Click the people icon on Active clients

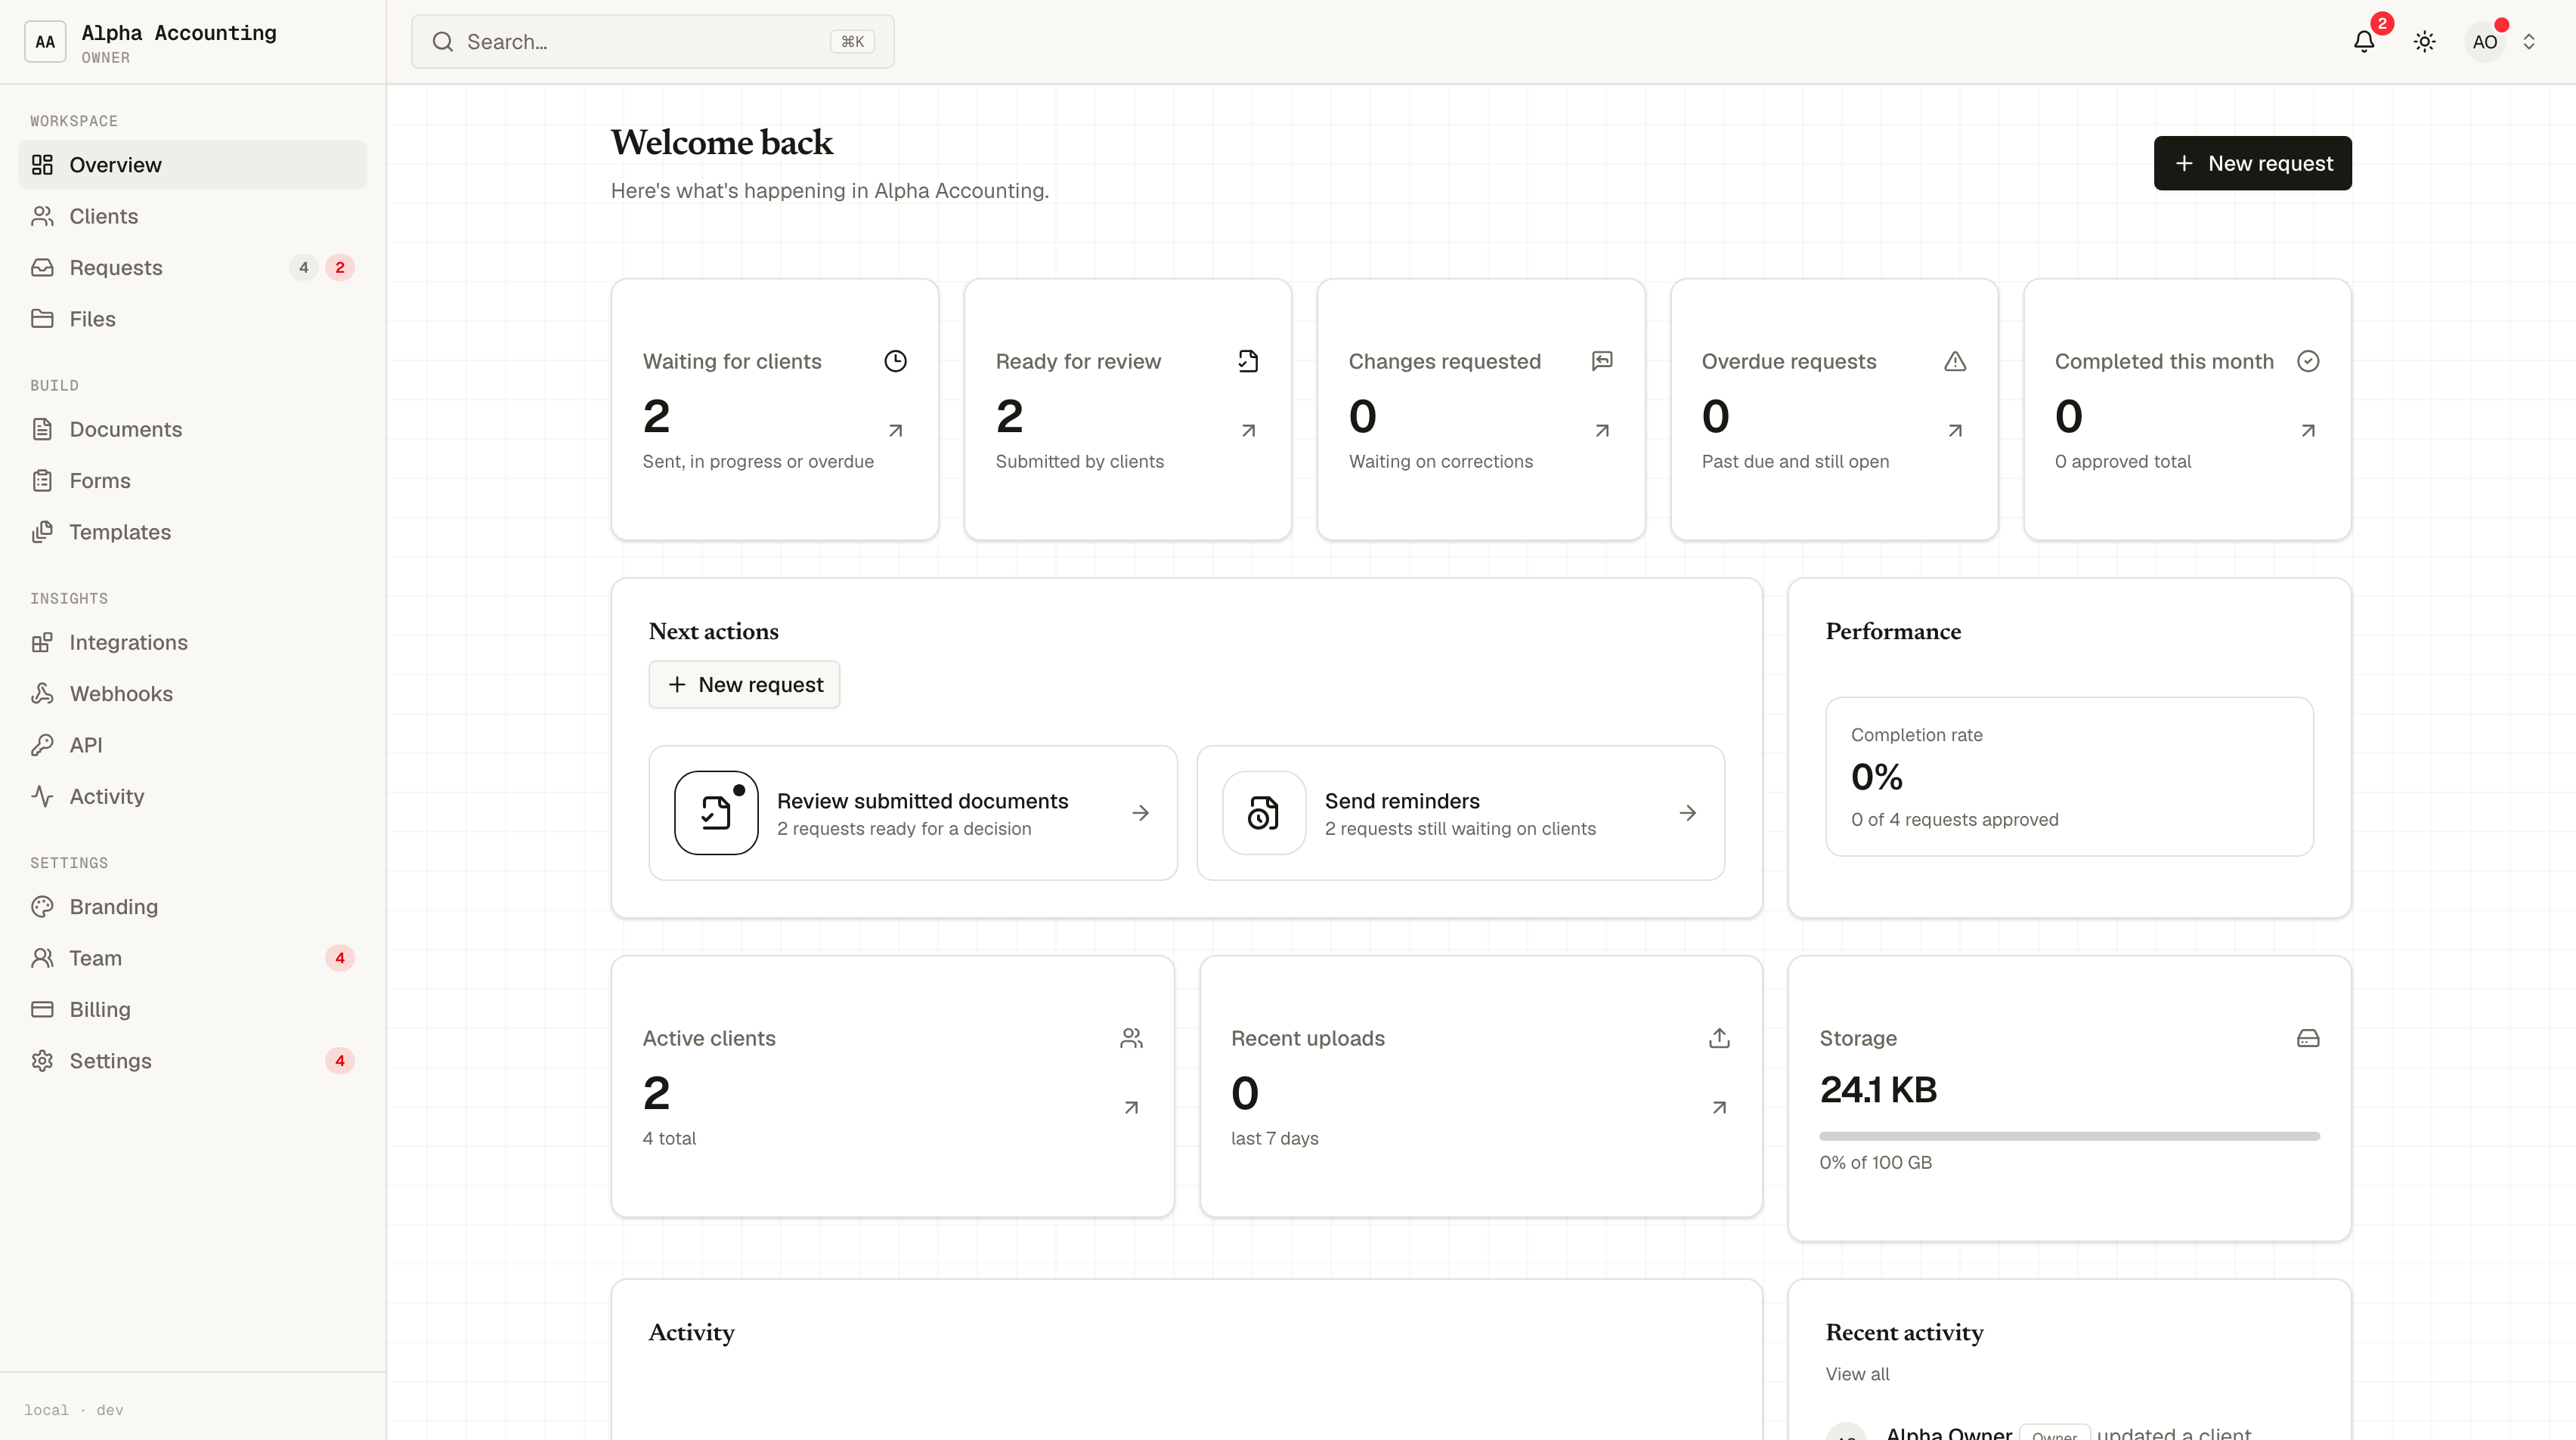(1131, 1038)
